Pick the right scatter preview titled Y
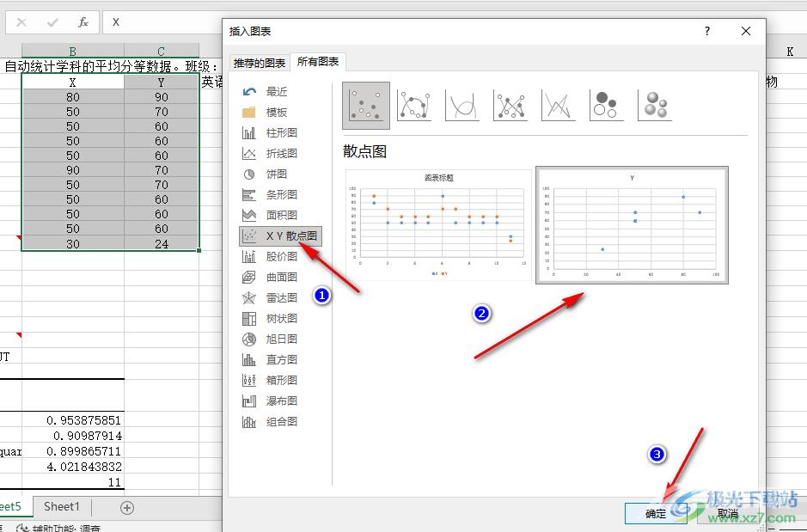This screenshot has width=807, height=532. pyautogui.click(x=632, y=225)
